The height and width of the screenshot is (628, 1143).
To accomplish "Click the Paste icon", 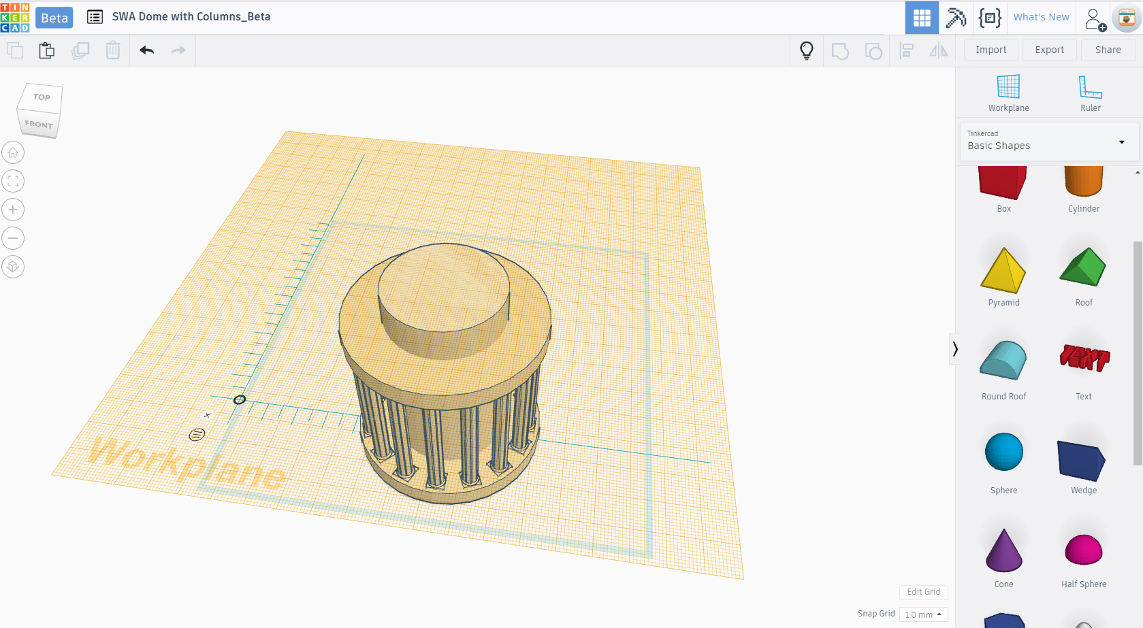I will [47, 50].
